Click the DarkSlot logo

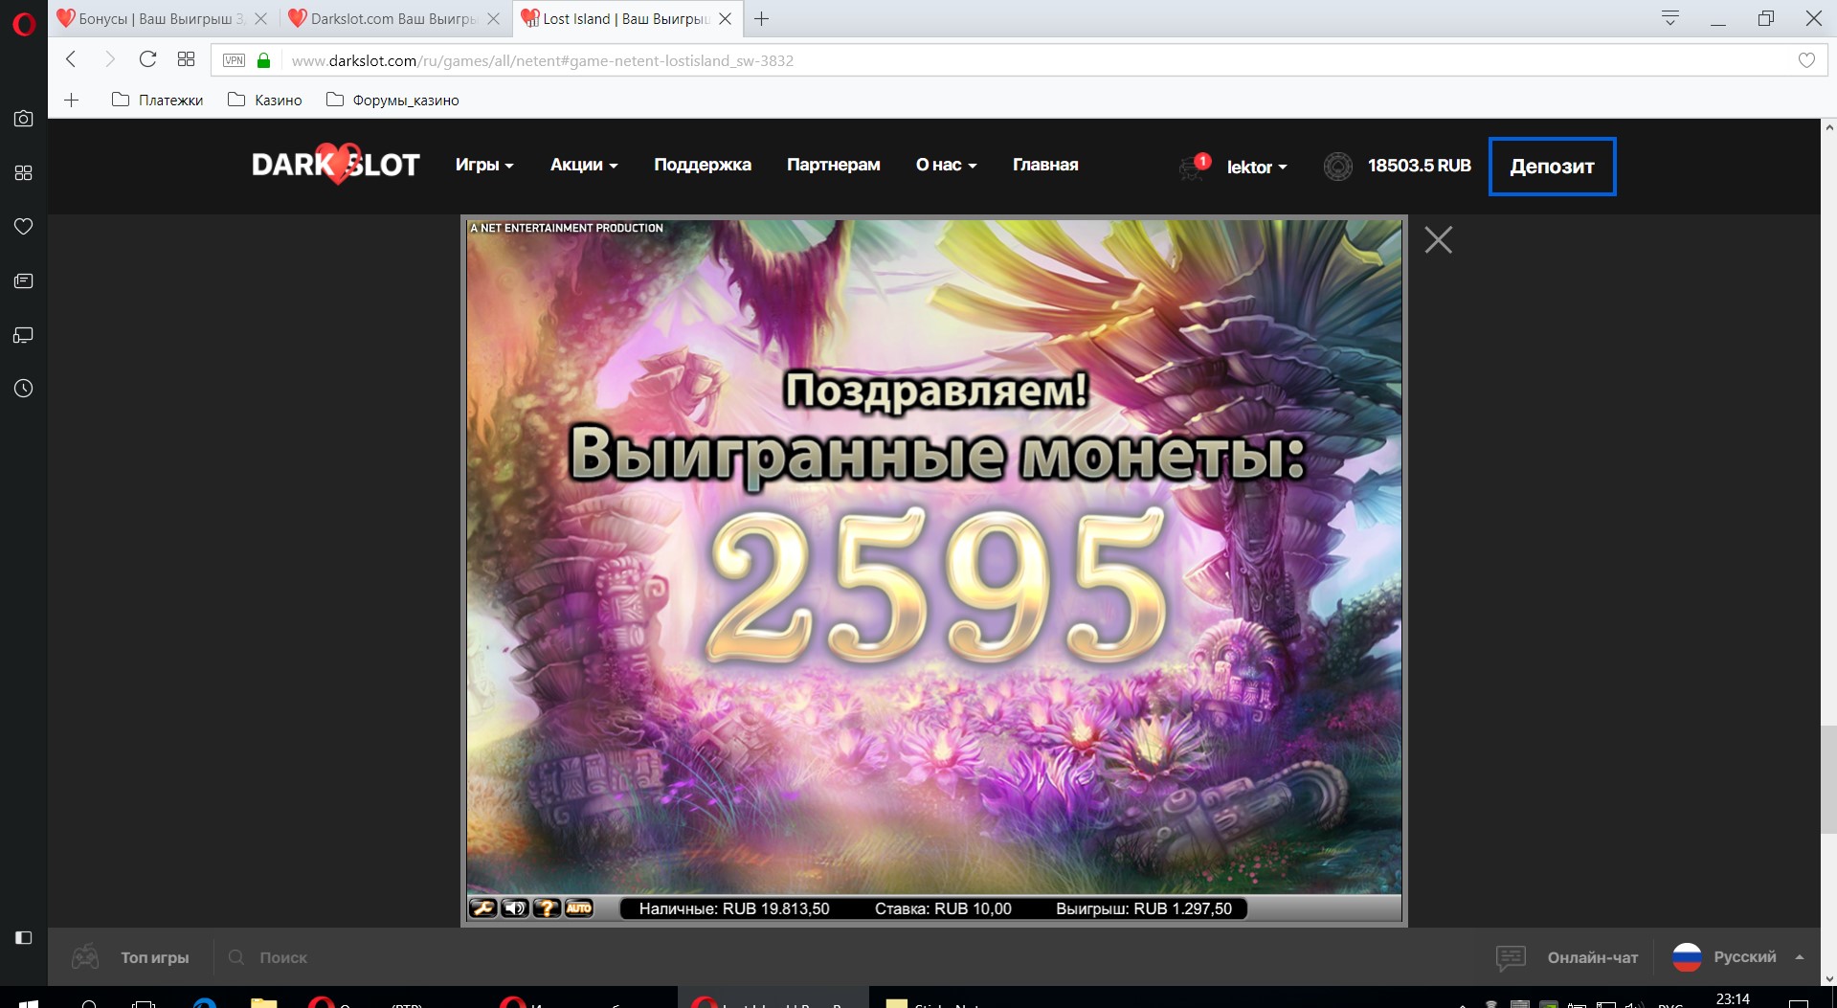(335, 165)
